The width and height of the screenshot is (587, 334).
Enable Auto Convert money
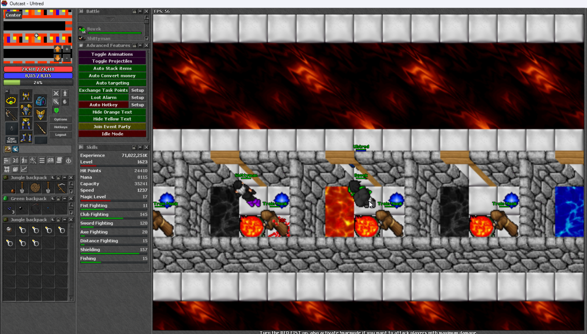[112, 76]
